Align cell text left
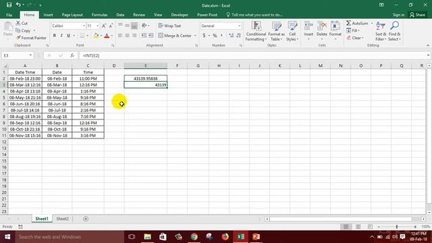This screenshot has width=432, height=243. 120,36
